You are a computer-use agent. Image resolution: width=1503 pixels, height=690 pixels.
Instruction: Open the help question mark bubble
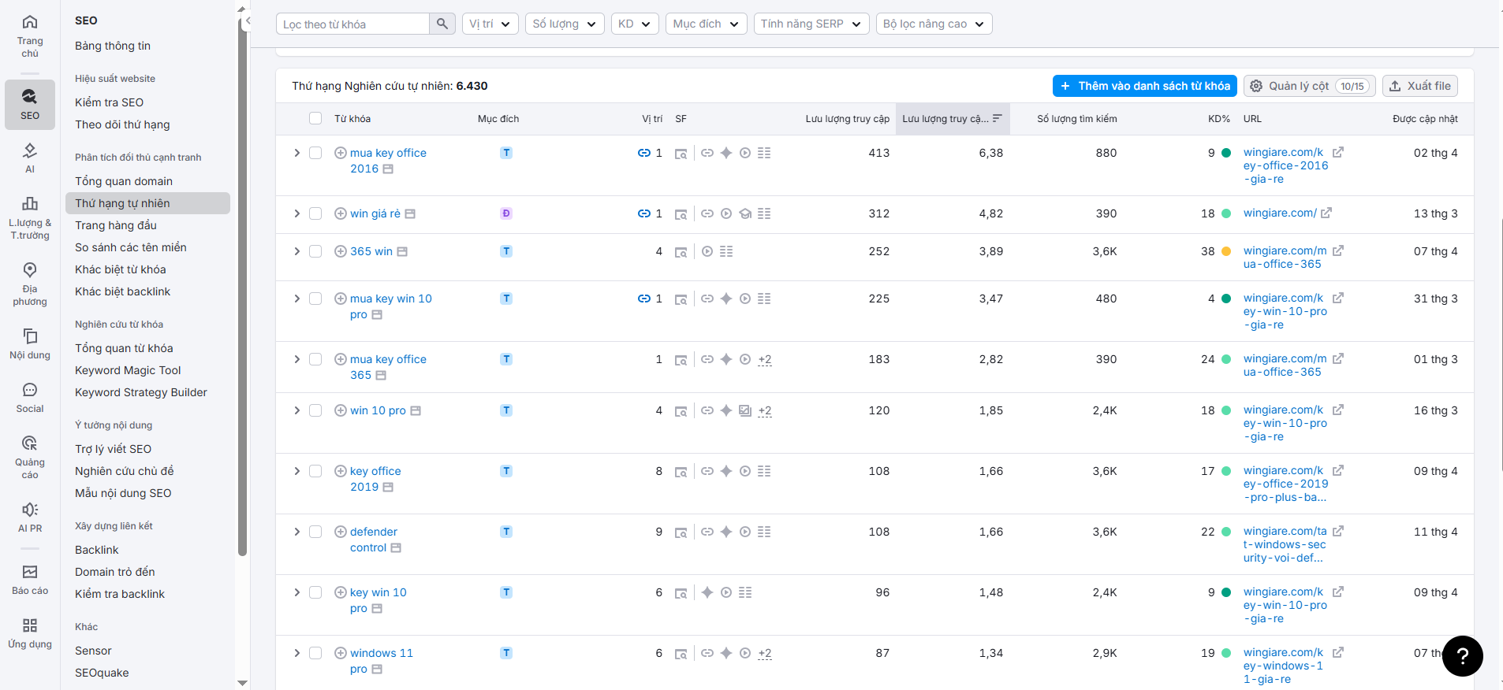coord(1462,655)
